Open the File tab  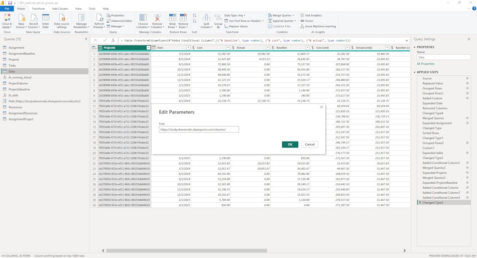pyautogui.click(x=7, y=9)
